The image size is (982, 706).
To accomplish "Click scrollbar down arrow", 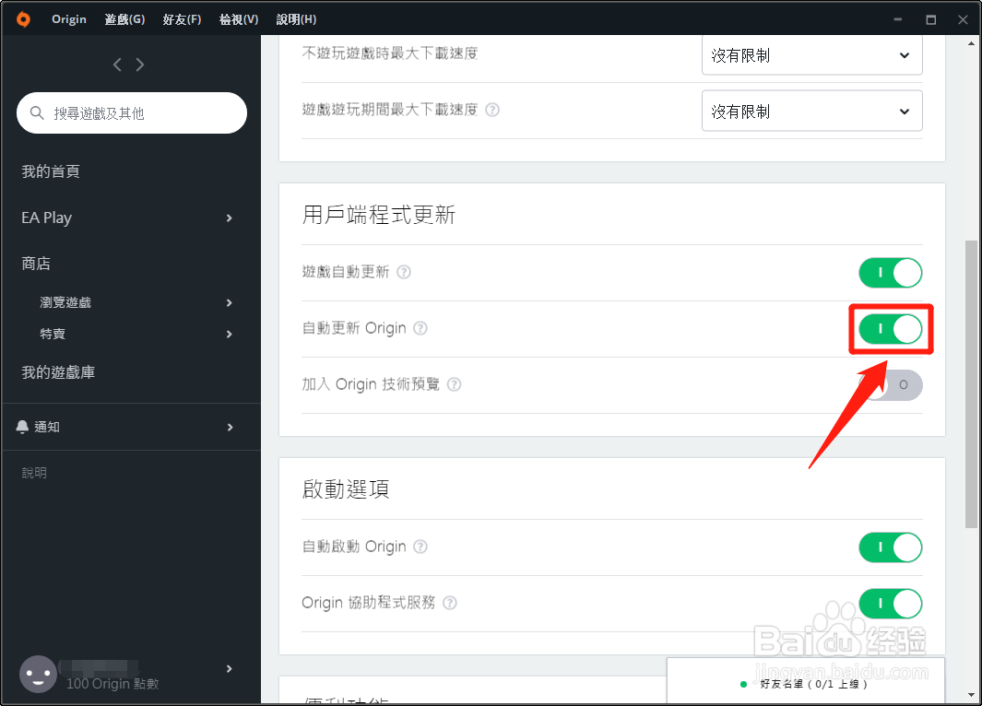I will 971,695.
